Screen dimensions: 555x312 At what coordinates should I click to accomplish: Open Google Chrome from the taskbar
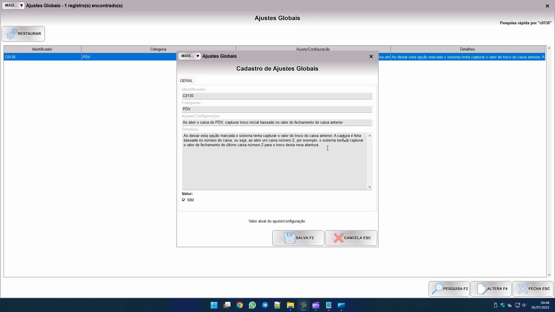[239, 305]
